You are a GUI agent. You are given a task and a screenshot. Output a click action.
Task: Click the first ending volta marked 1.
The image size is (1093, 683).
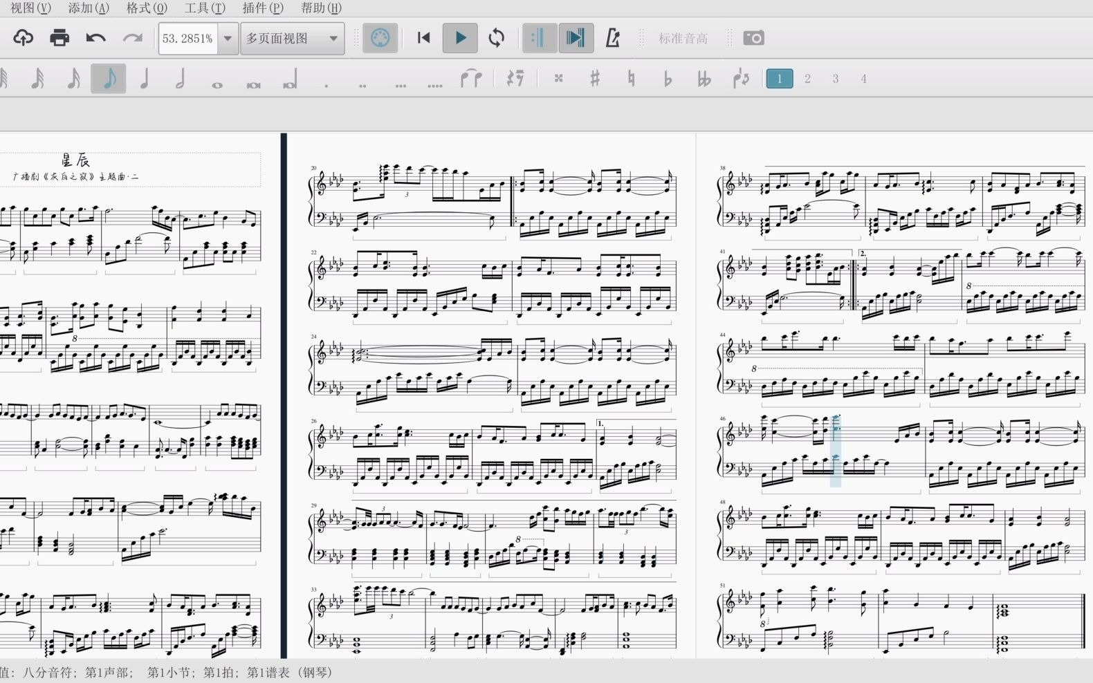click(600, 423)
